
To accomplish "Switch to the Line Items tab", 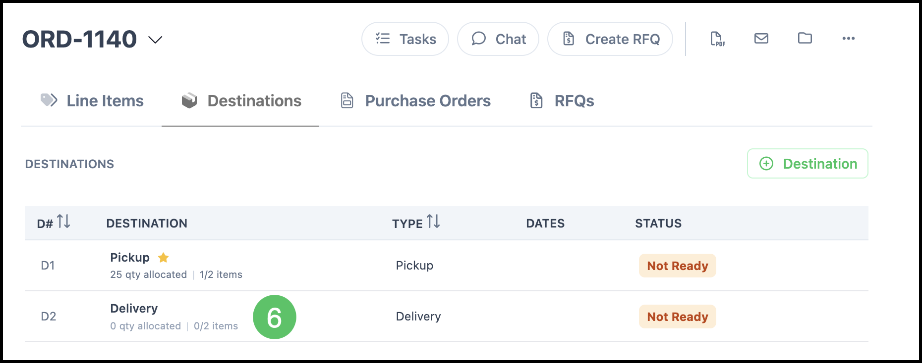I will [x=92, y=101].
